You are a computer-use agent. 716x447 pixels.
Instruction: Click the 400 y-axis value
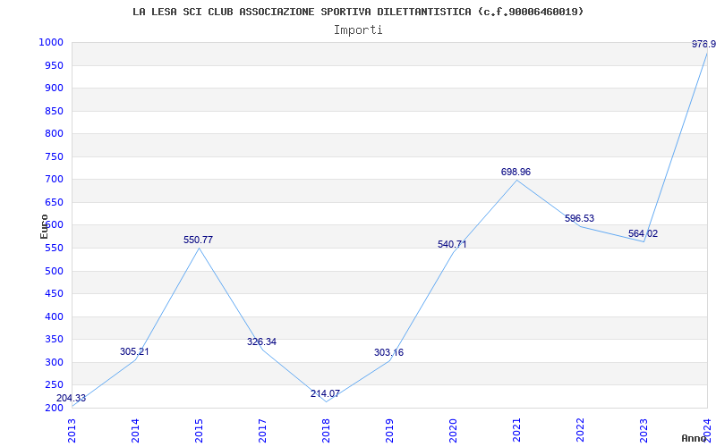54,317
